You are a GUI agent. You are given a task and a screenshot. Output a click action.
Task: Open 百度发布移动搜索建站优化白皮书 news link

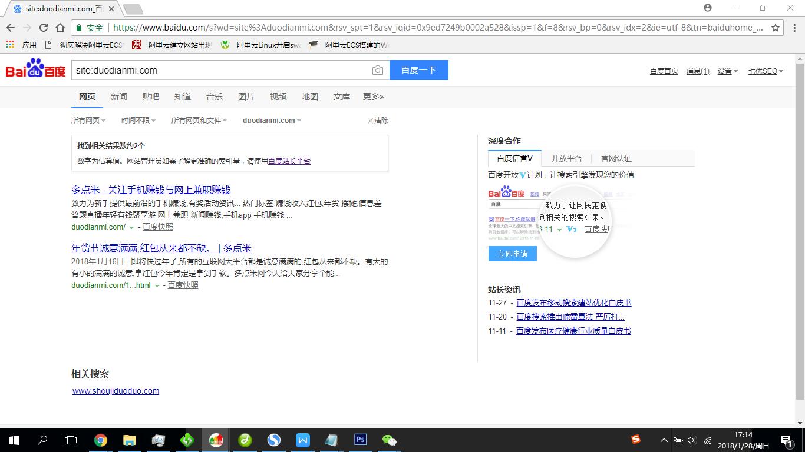click(574, 303)
